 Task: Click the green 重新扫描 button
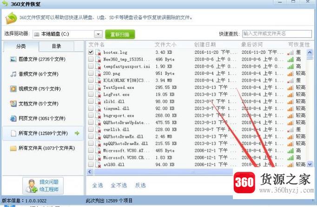120,34
